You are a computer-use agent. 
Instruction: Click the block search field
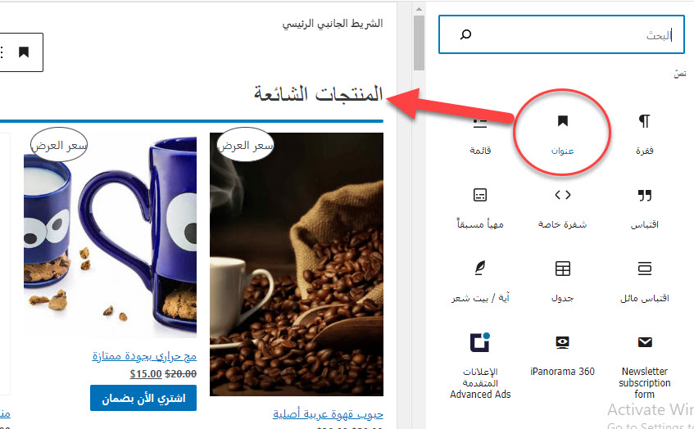tap(561, 34)
